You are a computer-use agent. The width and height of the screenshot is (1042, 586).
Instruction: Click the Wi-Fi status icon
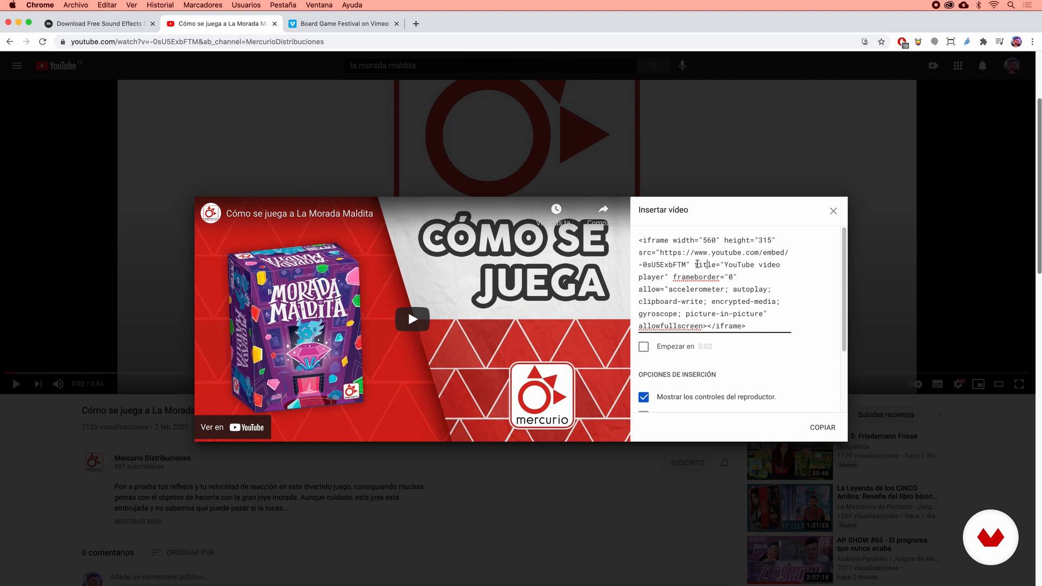(994, 5)
